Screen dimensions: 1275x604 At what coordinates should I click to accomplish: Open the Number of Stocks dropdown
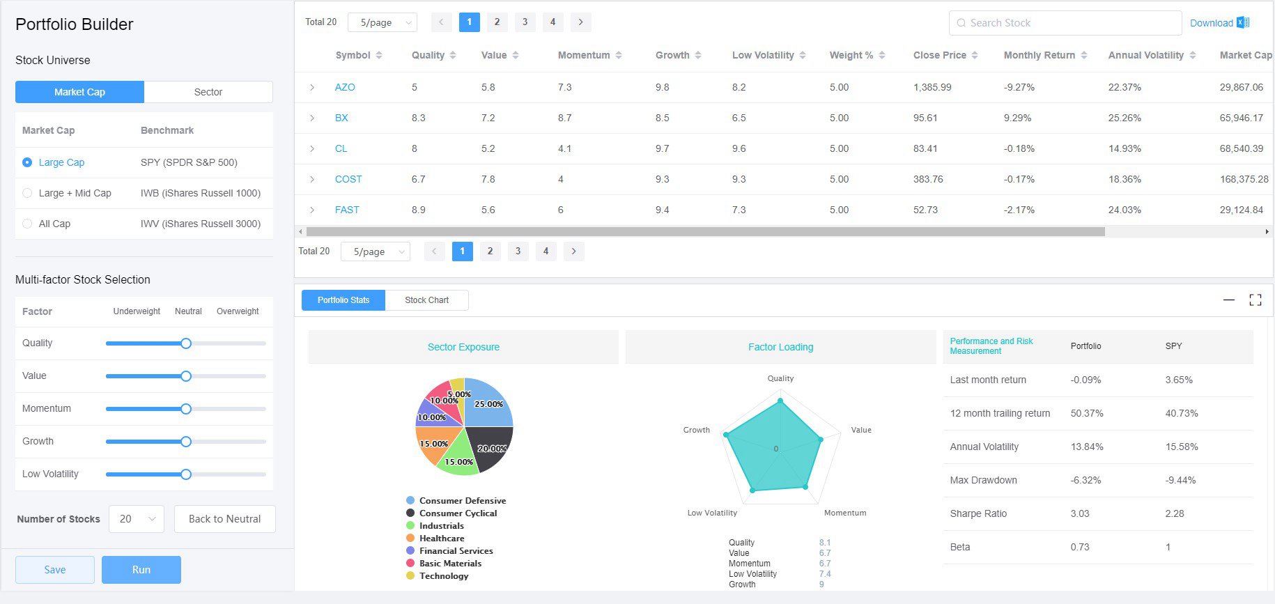(137, 519)
